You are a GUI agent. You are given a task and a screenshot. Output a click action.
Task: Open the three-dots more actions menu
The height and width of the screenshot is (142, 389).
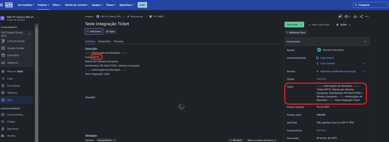click(x=367, y=17)
